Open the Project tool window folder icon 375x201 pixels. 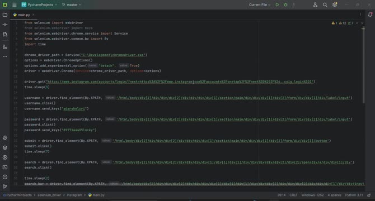click(x=5, y=15)
